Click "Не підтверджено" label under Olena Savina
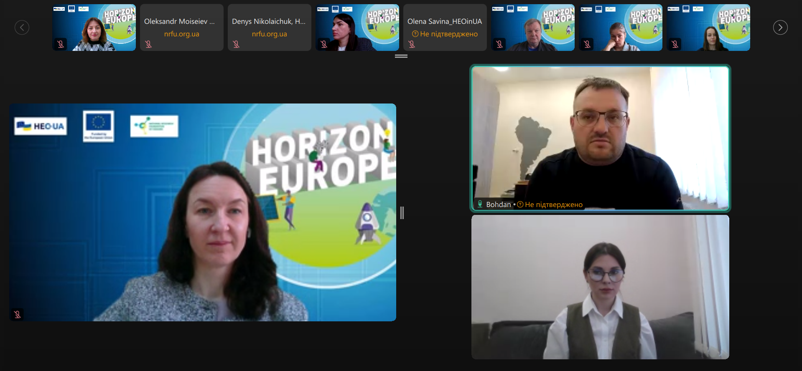The width and height of the screenshot is (802, 371). click(448, 34)
